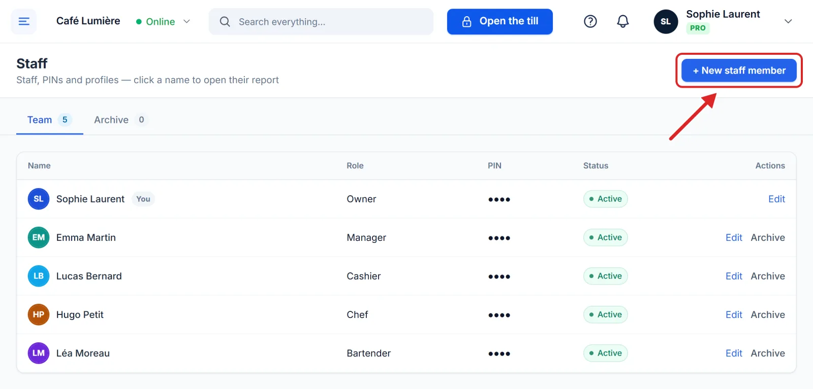Click Hugo Petit's masked PIN dots
This screenshot has height=389, width=813.
[x=499, y=315]
